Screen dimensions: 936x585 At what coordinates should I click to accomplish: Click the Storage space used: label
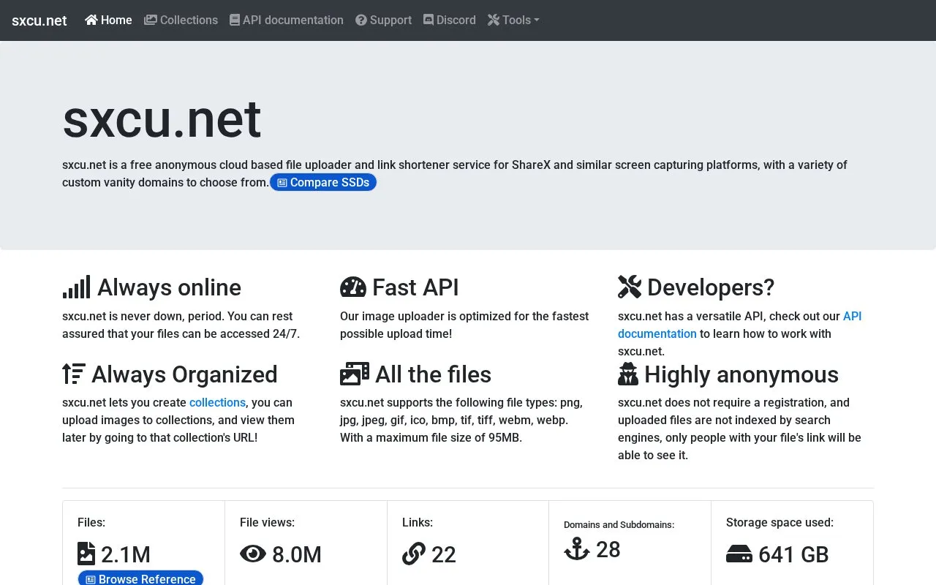tap(780, 522)
